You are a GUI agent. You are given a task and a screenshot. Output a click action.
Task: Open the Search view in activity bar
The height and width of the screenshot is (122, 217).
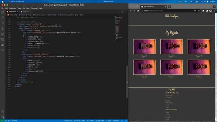coord(3,18)
